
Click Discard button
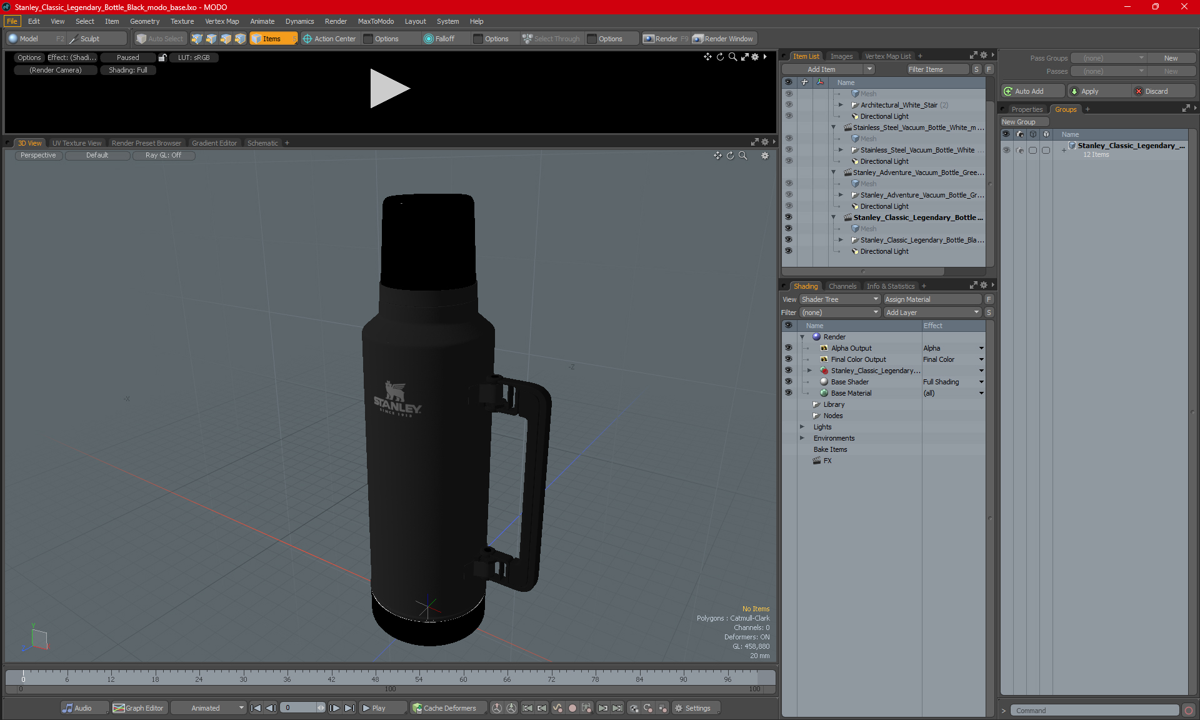pos(1164,91)
